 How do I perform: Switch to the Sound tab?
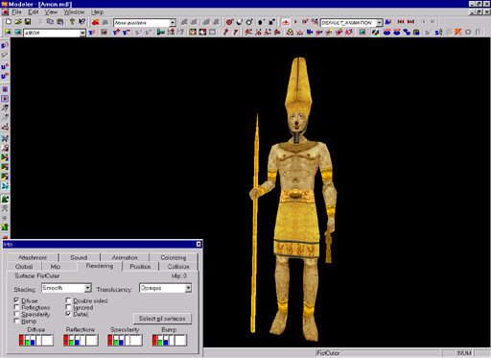(79, 257)
